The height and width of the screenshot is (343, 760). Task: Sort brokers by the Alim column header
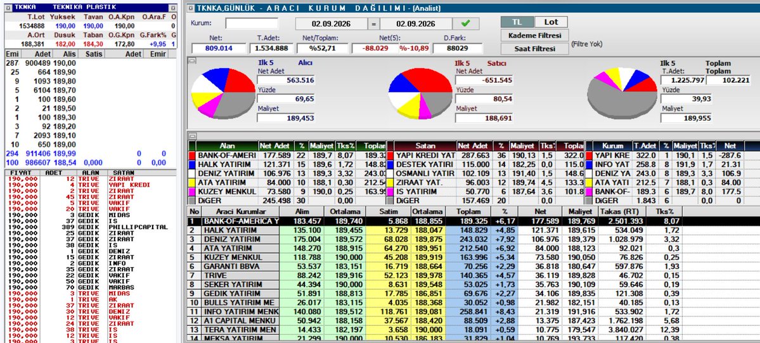pos(301,211)
